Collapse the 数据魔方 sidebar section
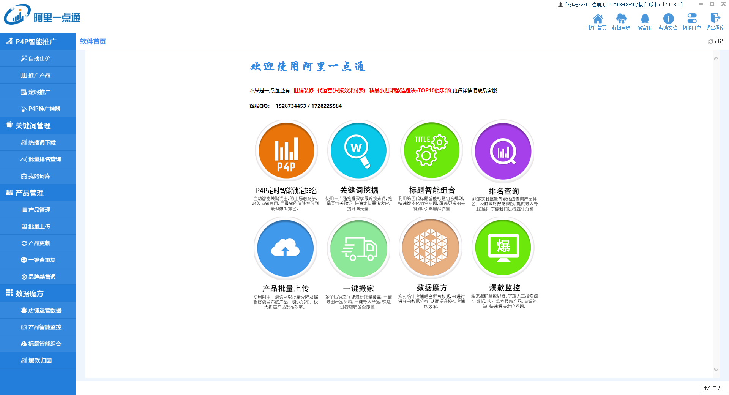729x395 pixels. [x=38, y=293]
